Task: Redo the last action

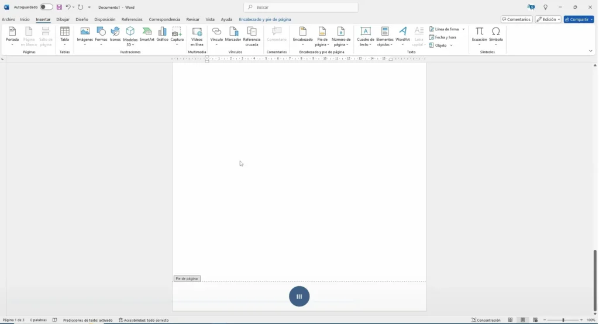Action: (80, 7)
